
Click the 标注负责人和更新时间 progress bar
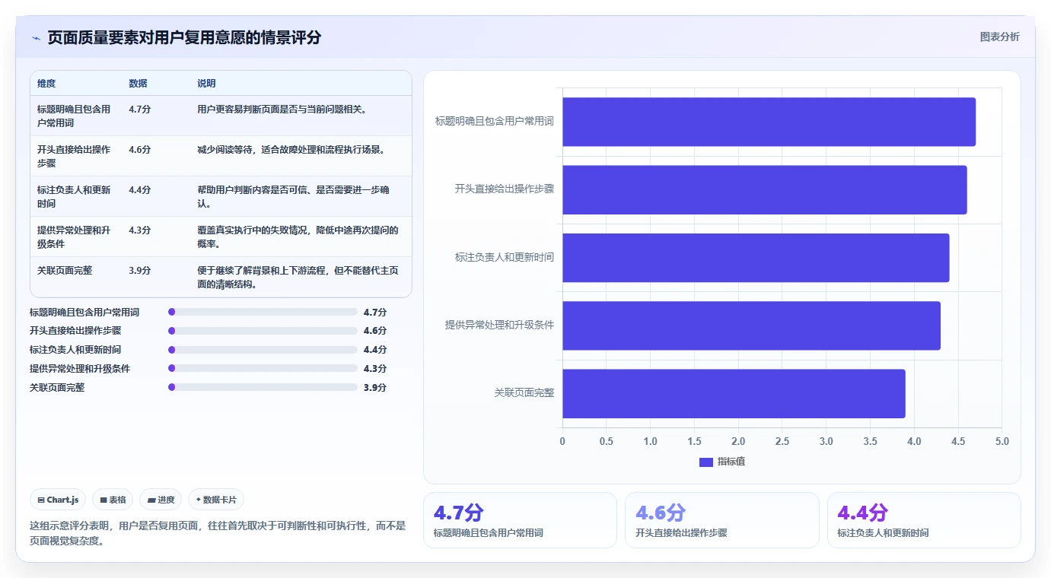point(263,350)
